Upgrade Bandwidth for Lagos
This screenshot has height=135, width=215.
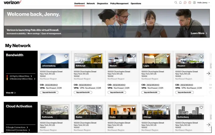tap(150, 92)
